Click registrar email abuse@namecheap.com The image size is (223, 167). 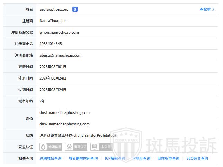[x=61, y=55]
